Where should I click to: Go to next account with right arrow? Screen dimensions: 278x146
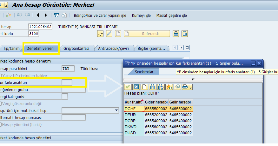[46, 15]
